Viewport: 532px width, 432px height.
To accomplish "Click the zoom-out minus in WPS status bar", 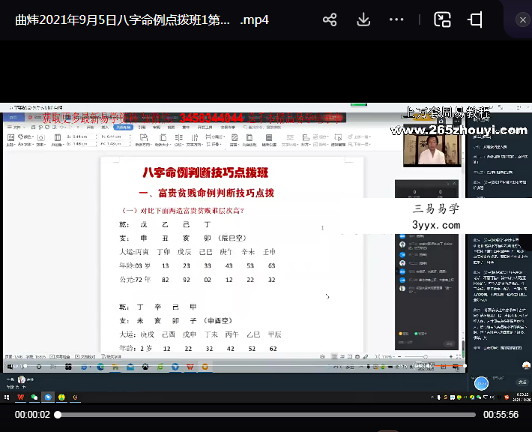I will point(399,356).
